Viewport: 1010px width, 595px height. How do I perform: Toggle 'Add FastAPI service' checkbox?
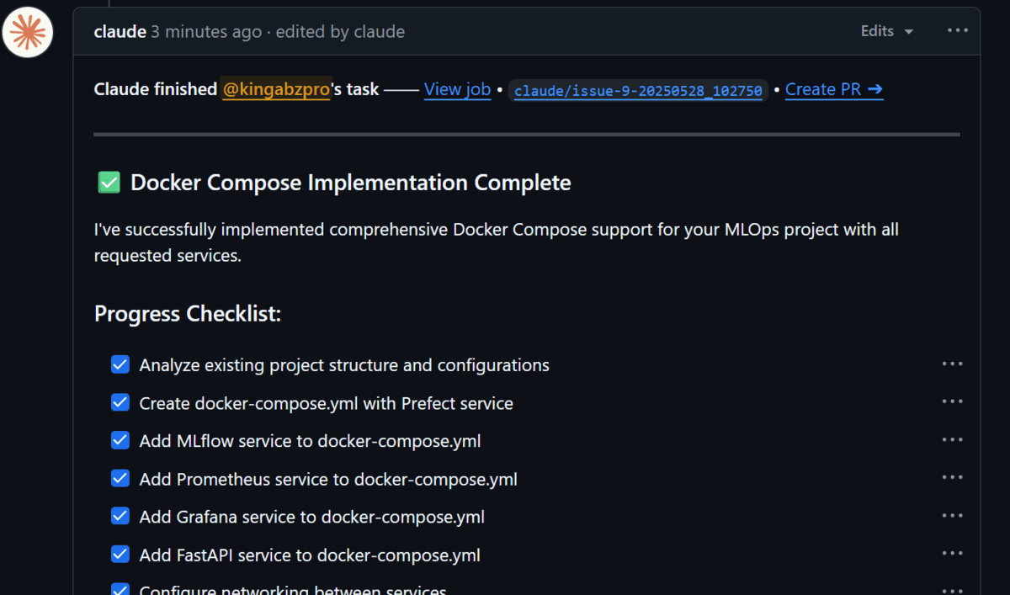(x=120, y=555)
